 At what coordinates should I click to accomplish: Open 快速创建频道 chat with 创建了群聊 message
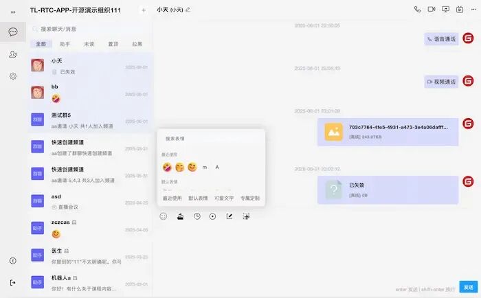tap(90, 147)
